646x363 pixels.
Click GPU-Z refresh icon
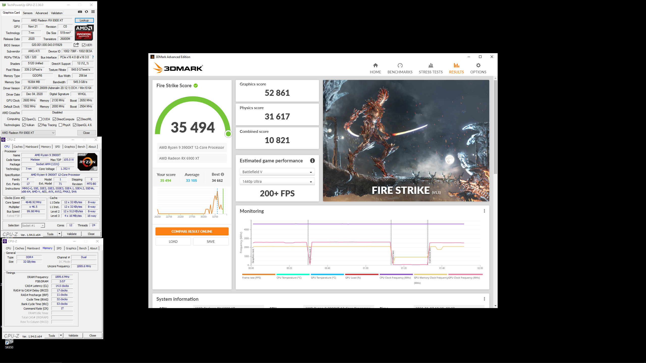[x=87, y=12]
